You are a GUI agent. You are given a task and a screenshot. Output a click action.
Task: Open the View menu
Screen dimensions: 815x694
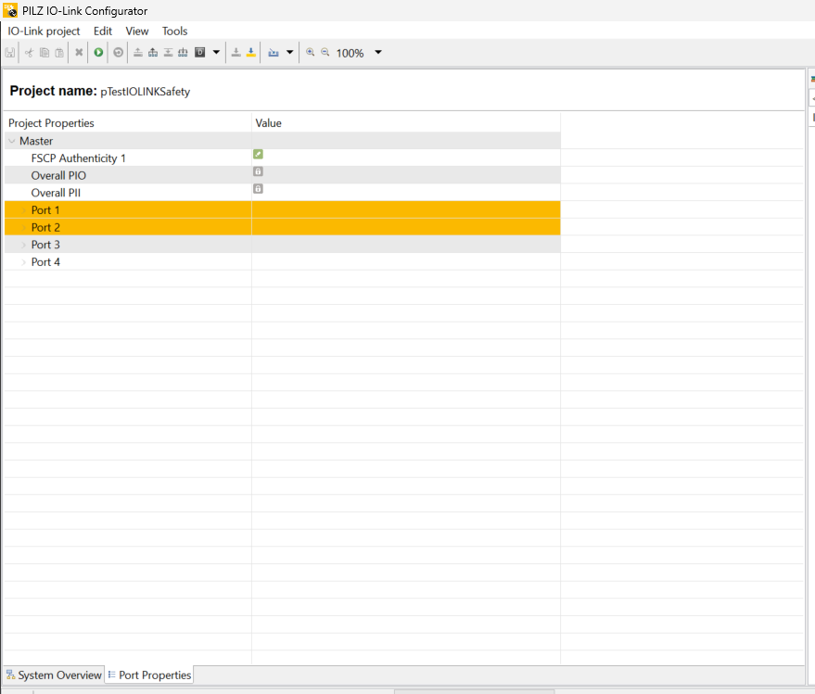pos(137,32)
